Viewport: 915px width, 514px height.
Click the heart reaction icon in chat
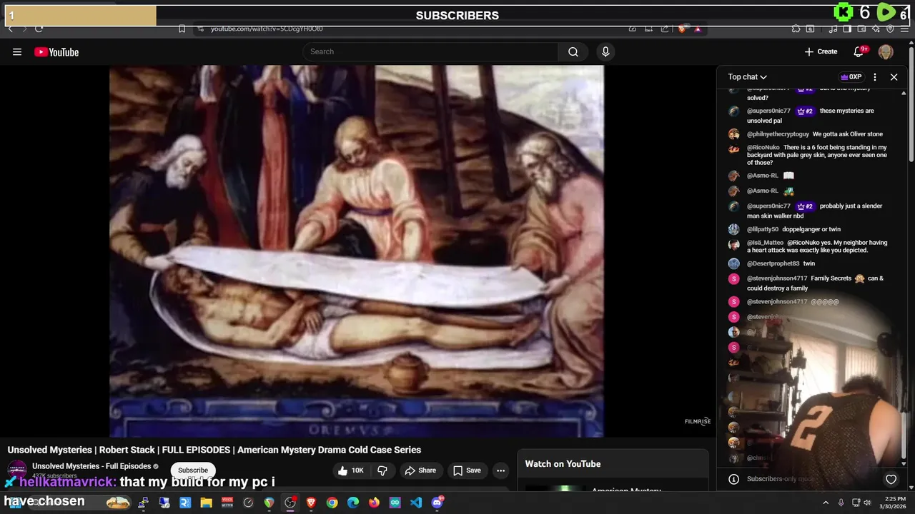tap(891, 479)
